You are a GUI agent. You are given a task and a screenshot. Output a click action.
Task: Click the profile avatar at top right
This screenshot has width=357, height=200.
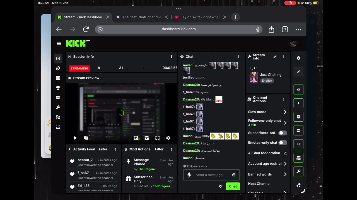(x=293, y=44)
